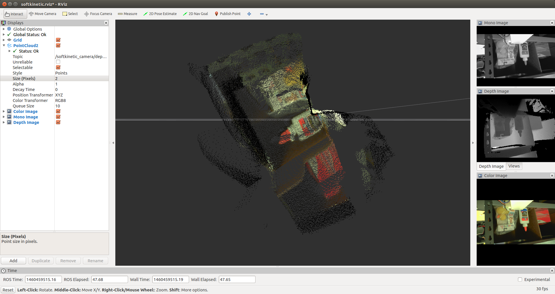Open the toolbar remove-tool dropdown arrow

(x=267, y=14)
